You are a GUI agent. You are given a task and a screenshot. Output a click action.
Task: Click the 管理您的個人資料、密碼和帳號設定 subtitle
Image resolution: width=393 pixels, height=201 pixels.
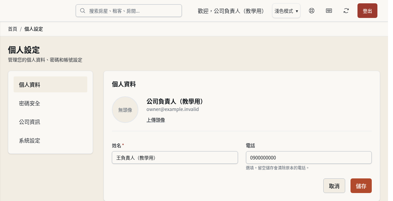tap(45, 60)
